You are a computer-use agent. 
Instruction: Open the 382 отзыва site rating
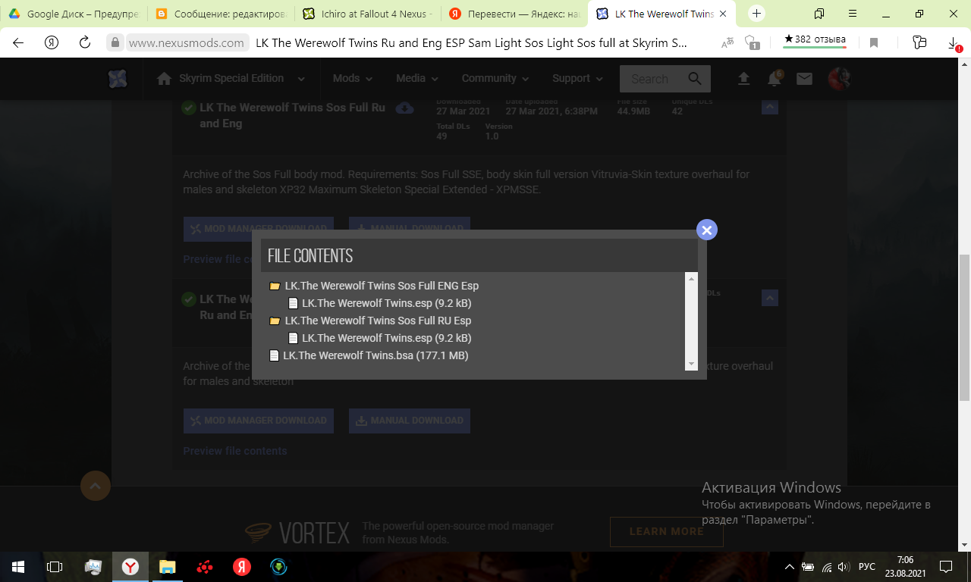tap(815, 39)
